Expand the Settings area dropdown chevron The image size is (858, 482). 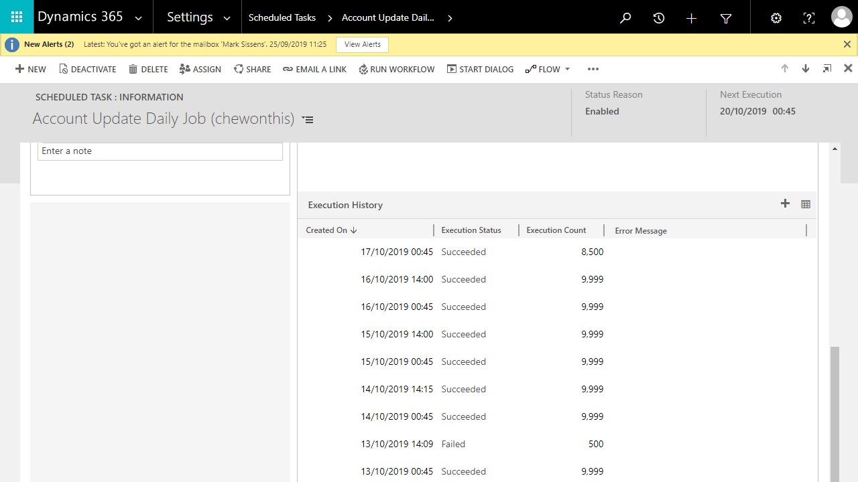(x=227, y=18)
